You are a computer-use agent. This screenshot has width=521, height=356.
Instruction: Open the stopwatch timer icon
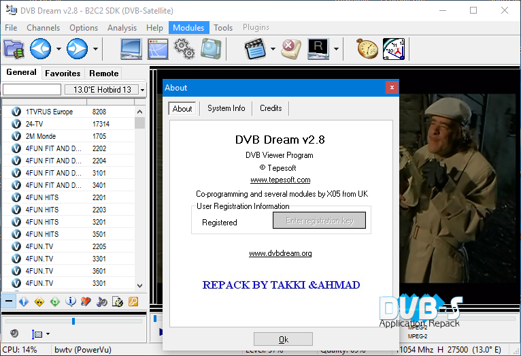[x=368, y=48]
